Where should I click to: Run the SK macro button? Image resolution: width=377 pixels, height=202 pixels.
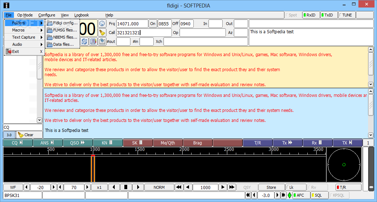(x=138, y=143)
